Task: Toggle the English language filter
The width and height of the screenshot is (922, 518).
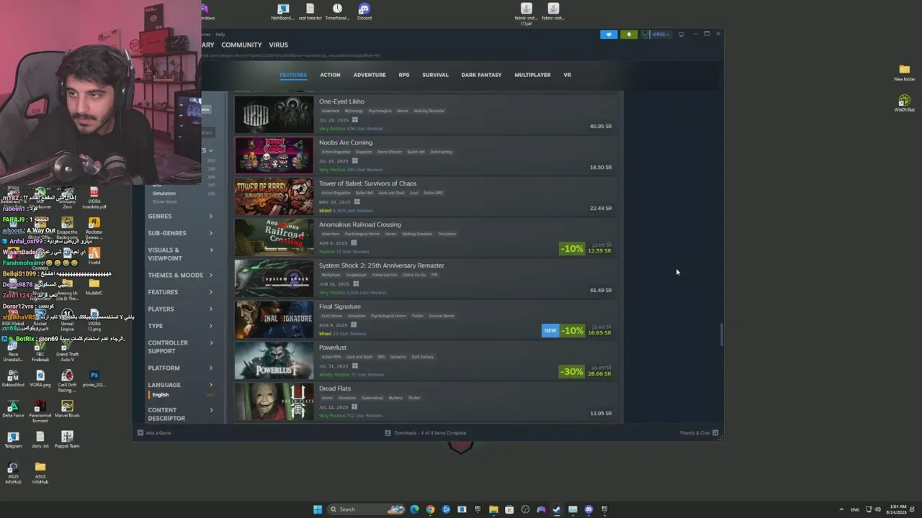Action: tap(160, 394)
